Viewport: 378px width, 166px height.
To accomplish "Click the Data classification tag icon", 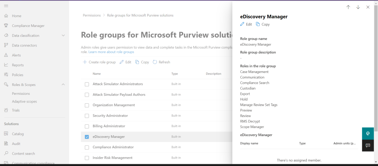I will [x=6, y=35].
